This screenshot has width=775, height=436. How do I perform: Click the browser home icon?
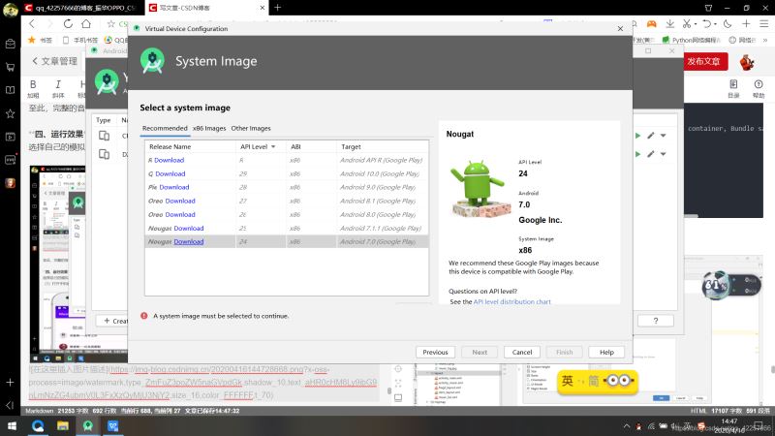pos(87,23)
